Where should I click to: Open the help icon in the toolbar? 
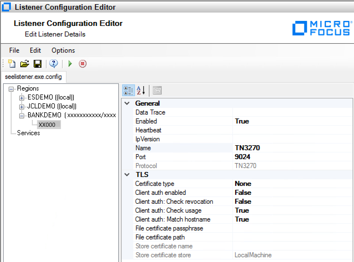coord(53,64)
